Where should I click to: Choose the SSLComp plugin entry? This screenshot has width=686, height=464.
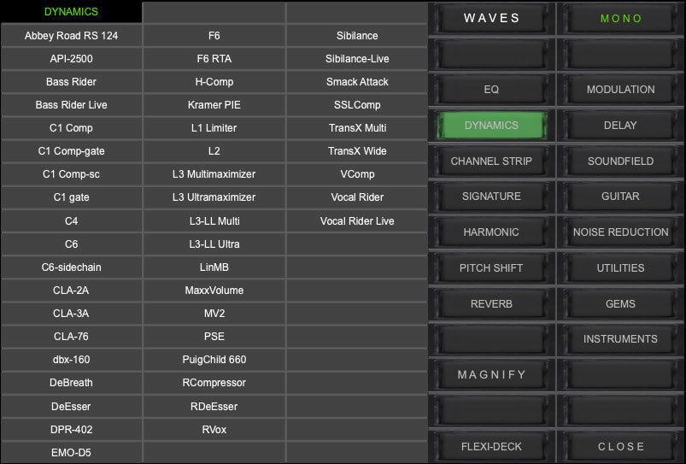357,105
